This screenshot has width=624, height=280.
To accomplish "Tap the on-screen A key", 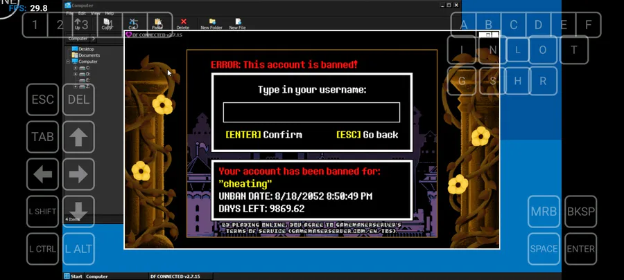I will tap(464, 25).
